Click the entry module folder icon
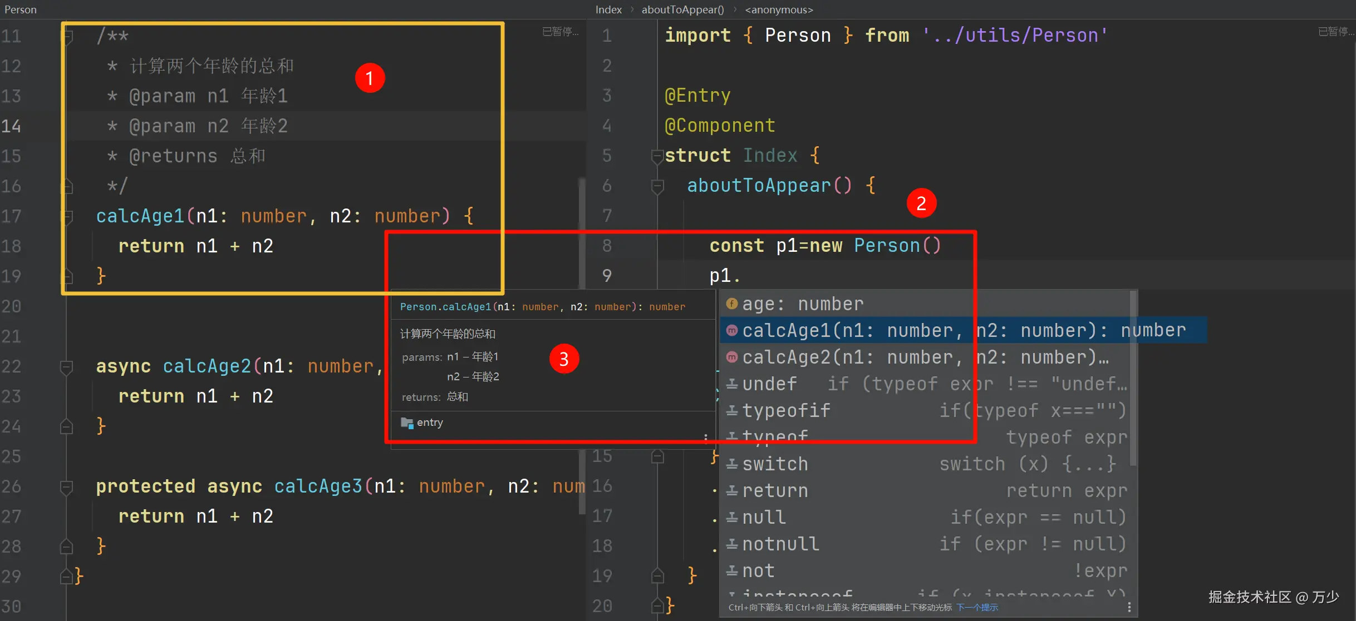 pyautogui.click(x=407, y=423)
